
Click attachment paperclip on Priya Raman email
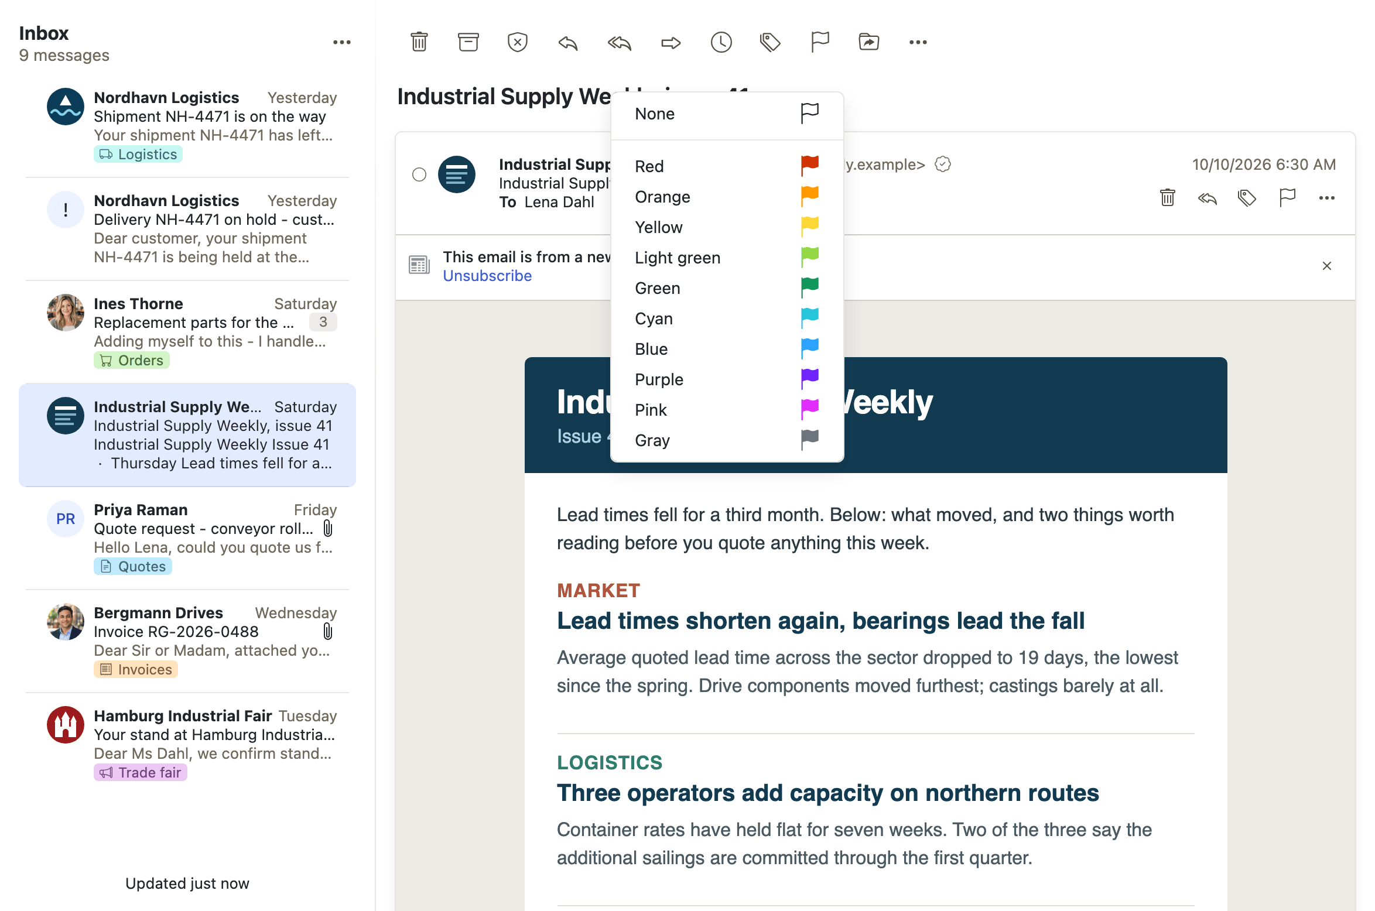(x=328, y=528)
